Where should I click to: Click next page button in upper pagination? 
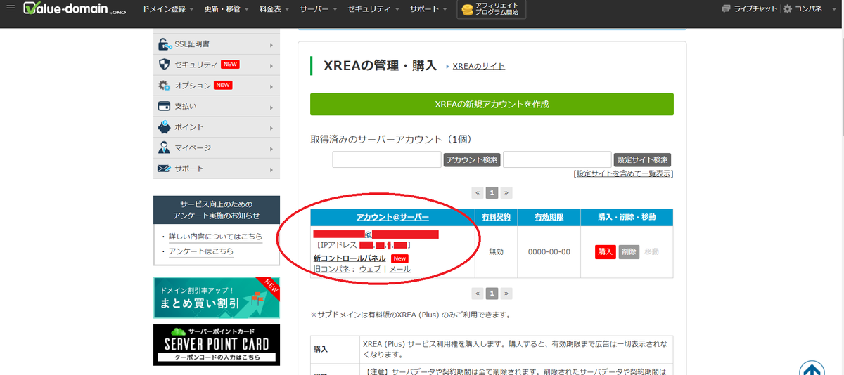point(506,192)
